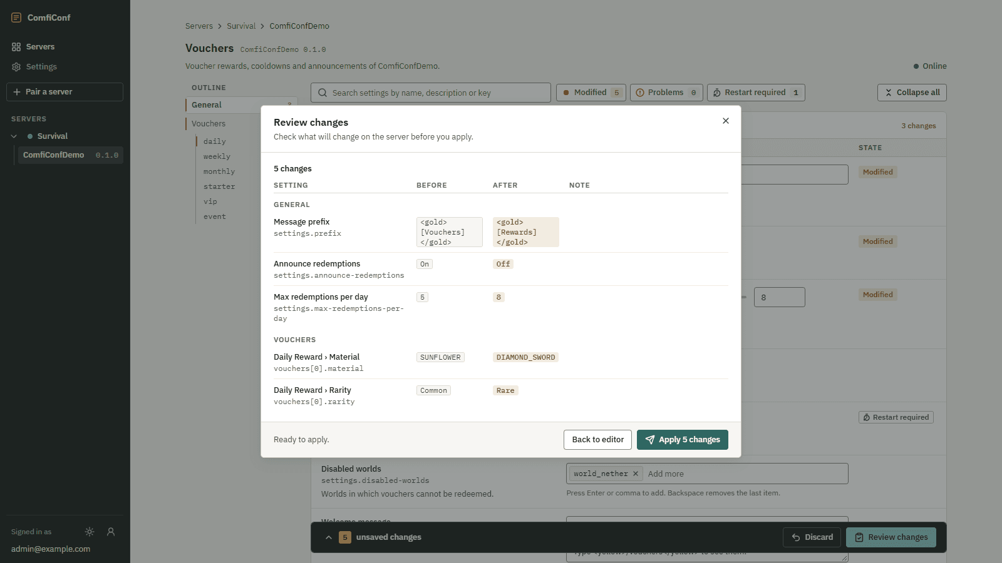
Task: Click DIAMOND_SWORD after value
Action: coord(525,357)
